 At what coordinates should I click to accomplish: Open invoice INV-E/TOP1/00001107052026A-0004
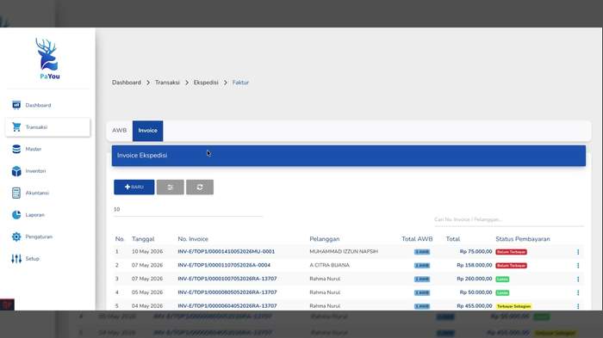pyautogui.click(x=224, y=266)
